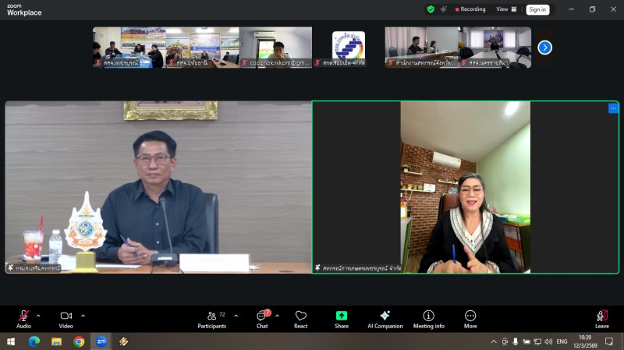Click the green encryption shield icon
Screen dimensions: 624x350
click(431, 9)
